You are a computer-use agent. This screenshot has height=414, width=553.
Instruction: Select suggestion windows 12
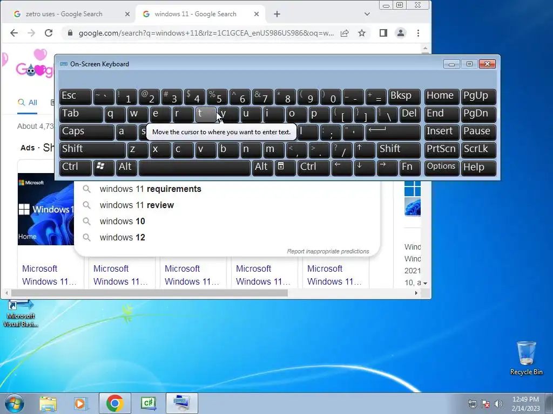227,238
